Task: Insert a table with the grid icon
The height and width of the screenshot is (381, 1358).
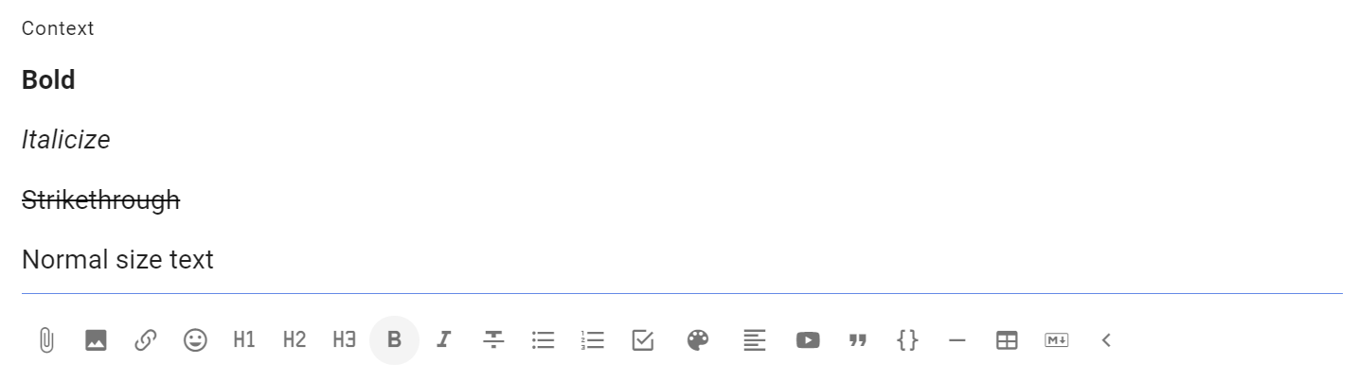Action: pos(1007,340)
